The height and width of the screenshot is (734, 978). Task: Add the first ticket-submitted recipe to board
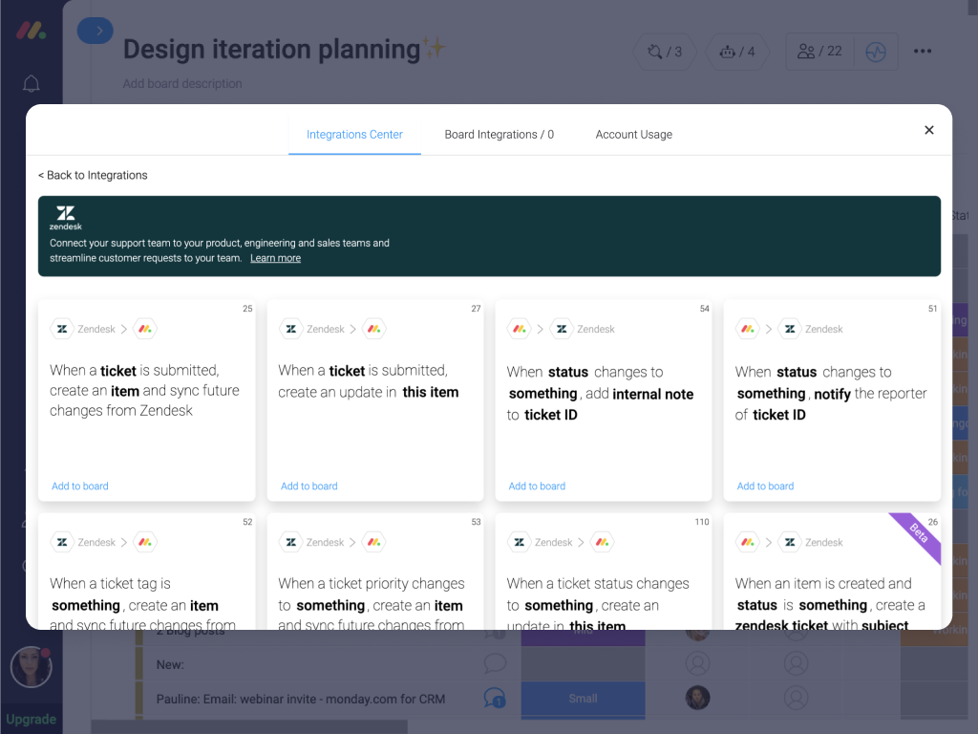[x=79, y=486]
